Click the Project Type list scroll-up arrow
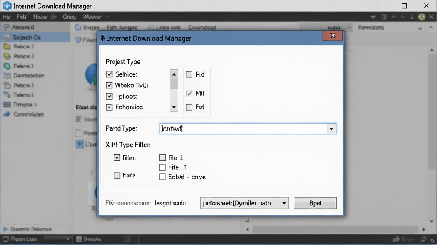The width and height of the screenshot is (437, 245). click(x=174, y=74)
